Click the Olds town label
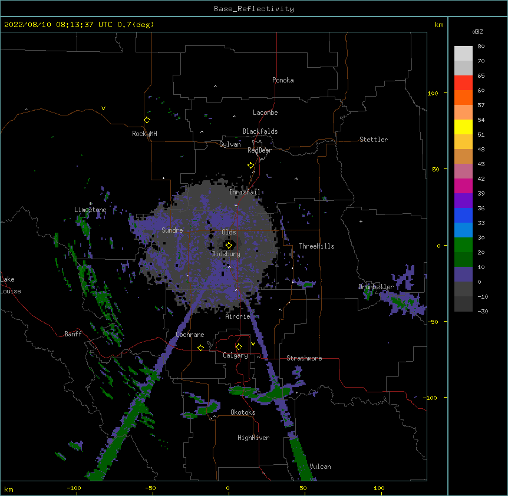Image resolution: width=508 pixels, height=496 pixels. point(229,232)
